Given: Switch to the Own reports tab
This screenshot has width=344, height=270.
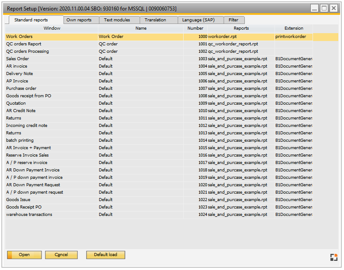Looking at the screenshot, I should 79,20.
